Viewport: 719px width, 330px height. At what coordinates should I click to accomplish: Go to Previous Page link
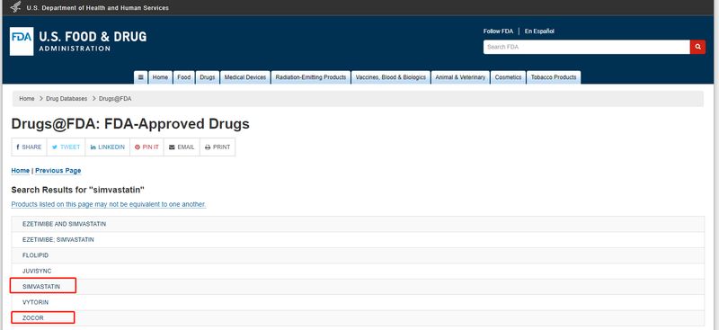[x=58, y=171]
